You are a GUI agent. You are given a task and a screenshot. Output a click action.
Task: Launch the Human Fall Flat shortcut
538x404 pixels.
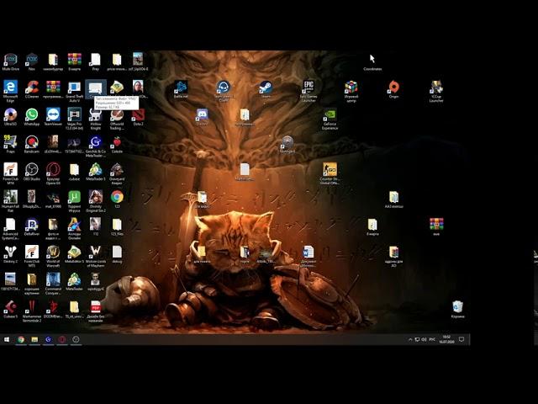pos(10,197)
